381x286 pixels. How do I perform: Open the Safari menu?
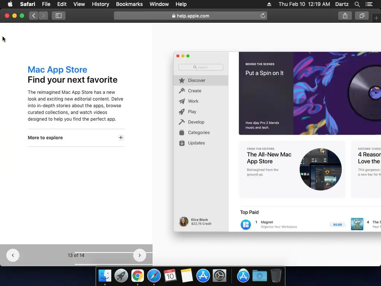(x=28, y=4)
